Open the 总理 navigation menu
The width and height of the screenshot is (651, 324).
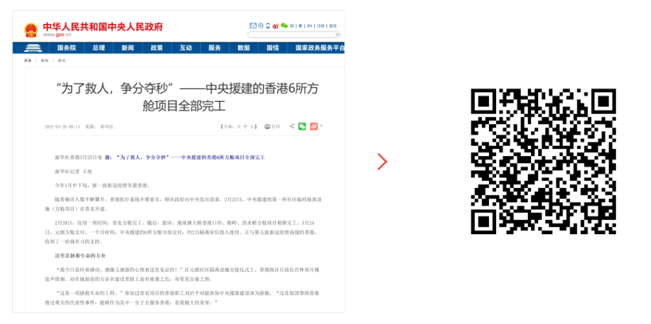pos(99,48)
